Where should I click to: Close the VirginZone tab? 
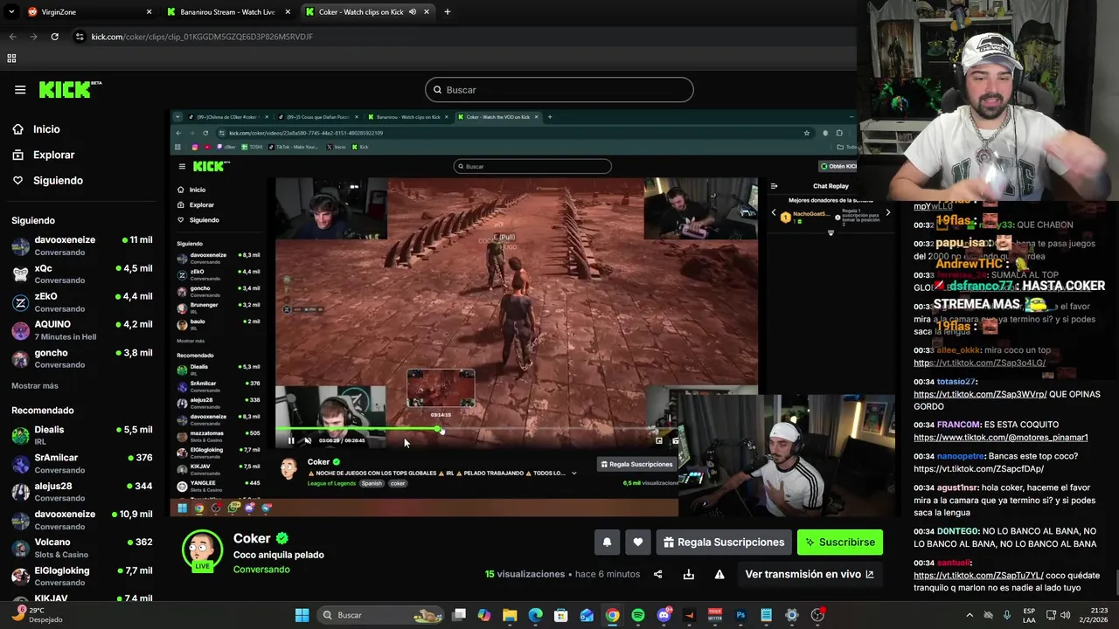(149, 12)
